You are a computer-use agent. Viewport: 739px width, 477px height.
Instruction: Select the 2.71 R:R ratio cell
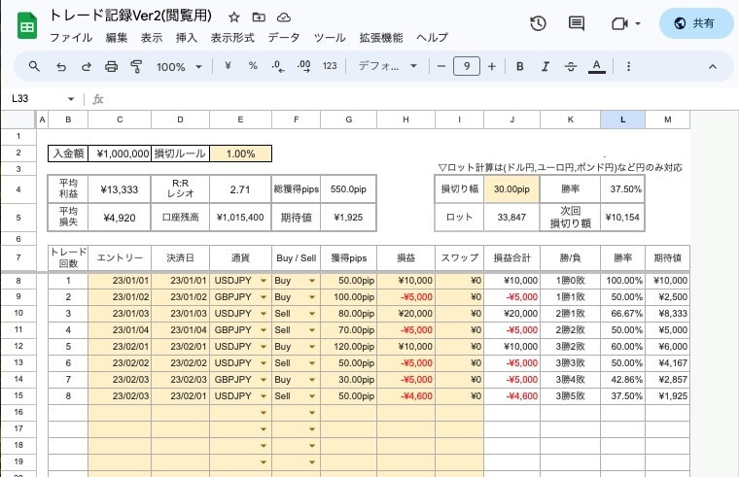coord(240,189)
